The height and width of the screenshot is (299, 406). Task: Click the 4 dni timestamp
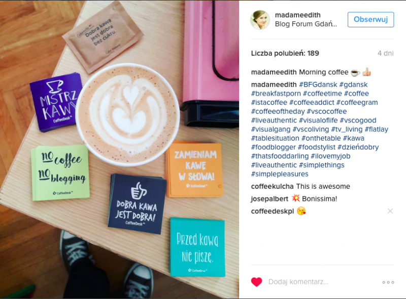386,54
